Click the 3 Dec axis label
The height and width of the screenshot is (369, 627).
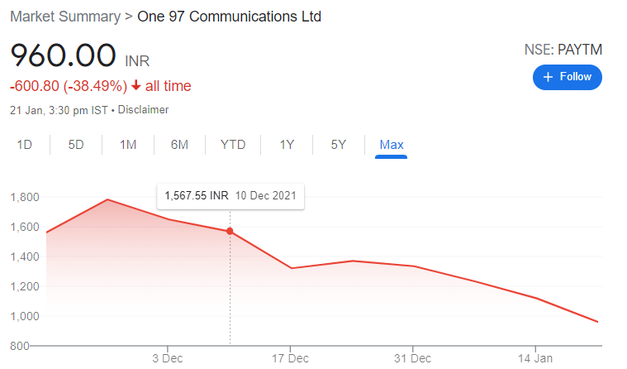[x=168, y=358]
